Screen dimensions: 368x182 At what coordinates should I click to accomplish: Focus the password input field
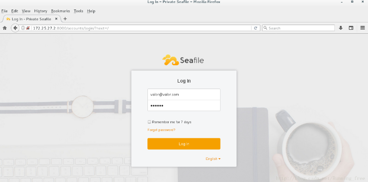click(x=184, y=105)
